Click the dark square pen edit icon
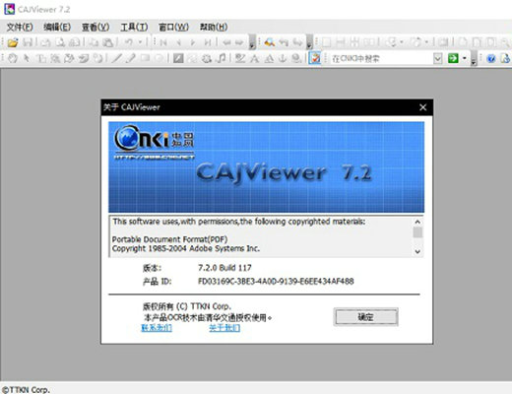 click(x=178, y=58)
